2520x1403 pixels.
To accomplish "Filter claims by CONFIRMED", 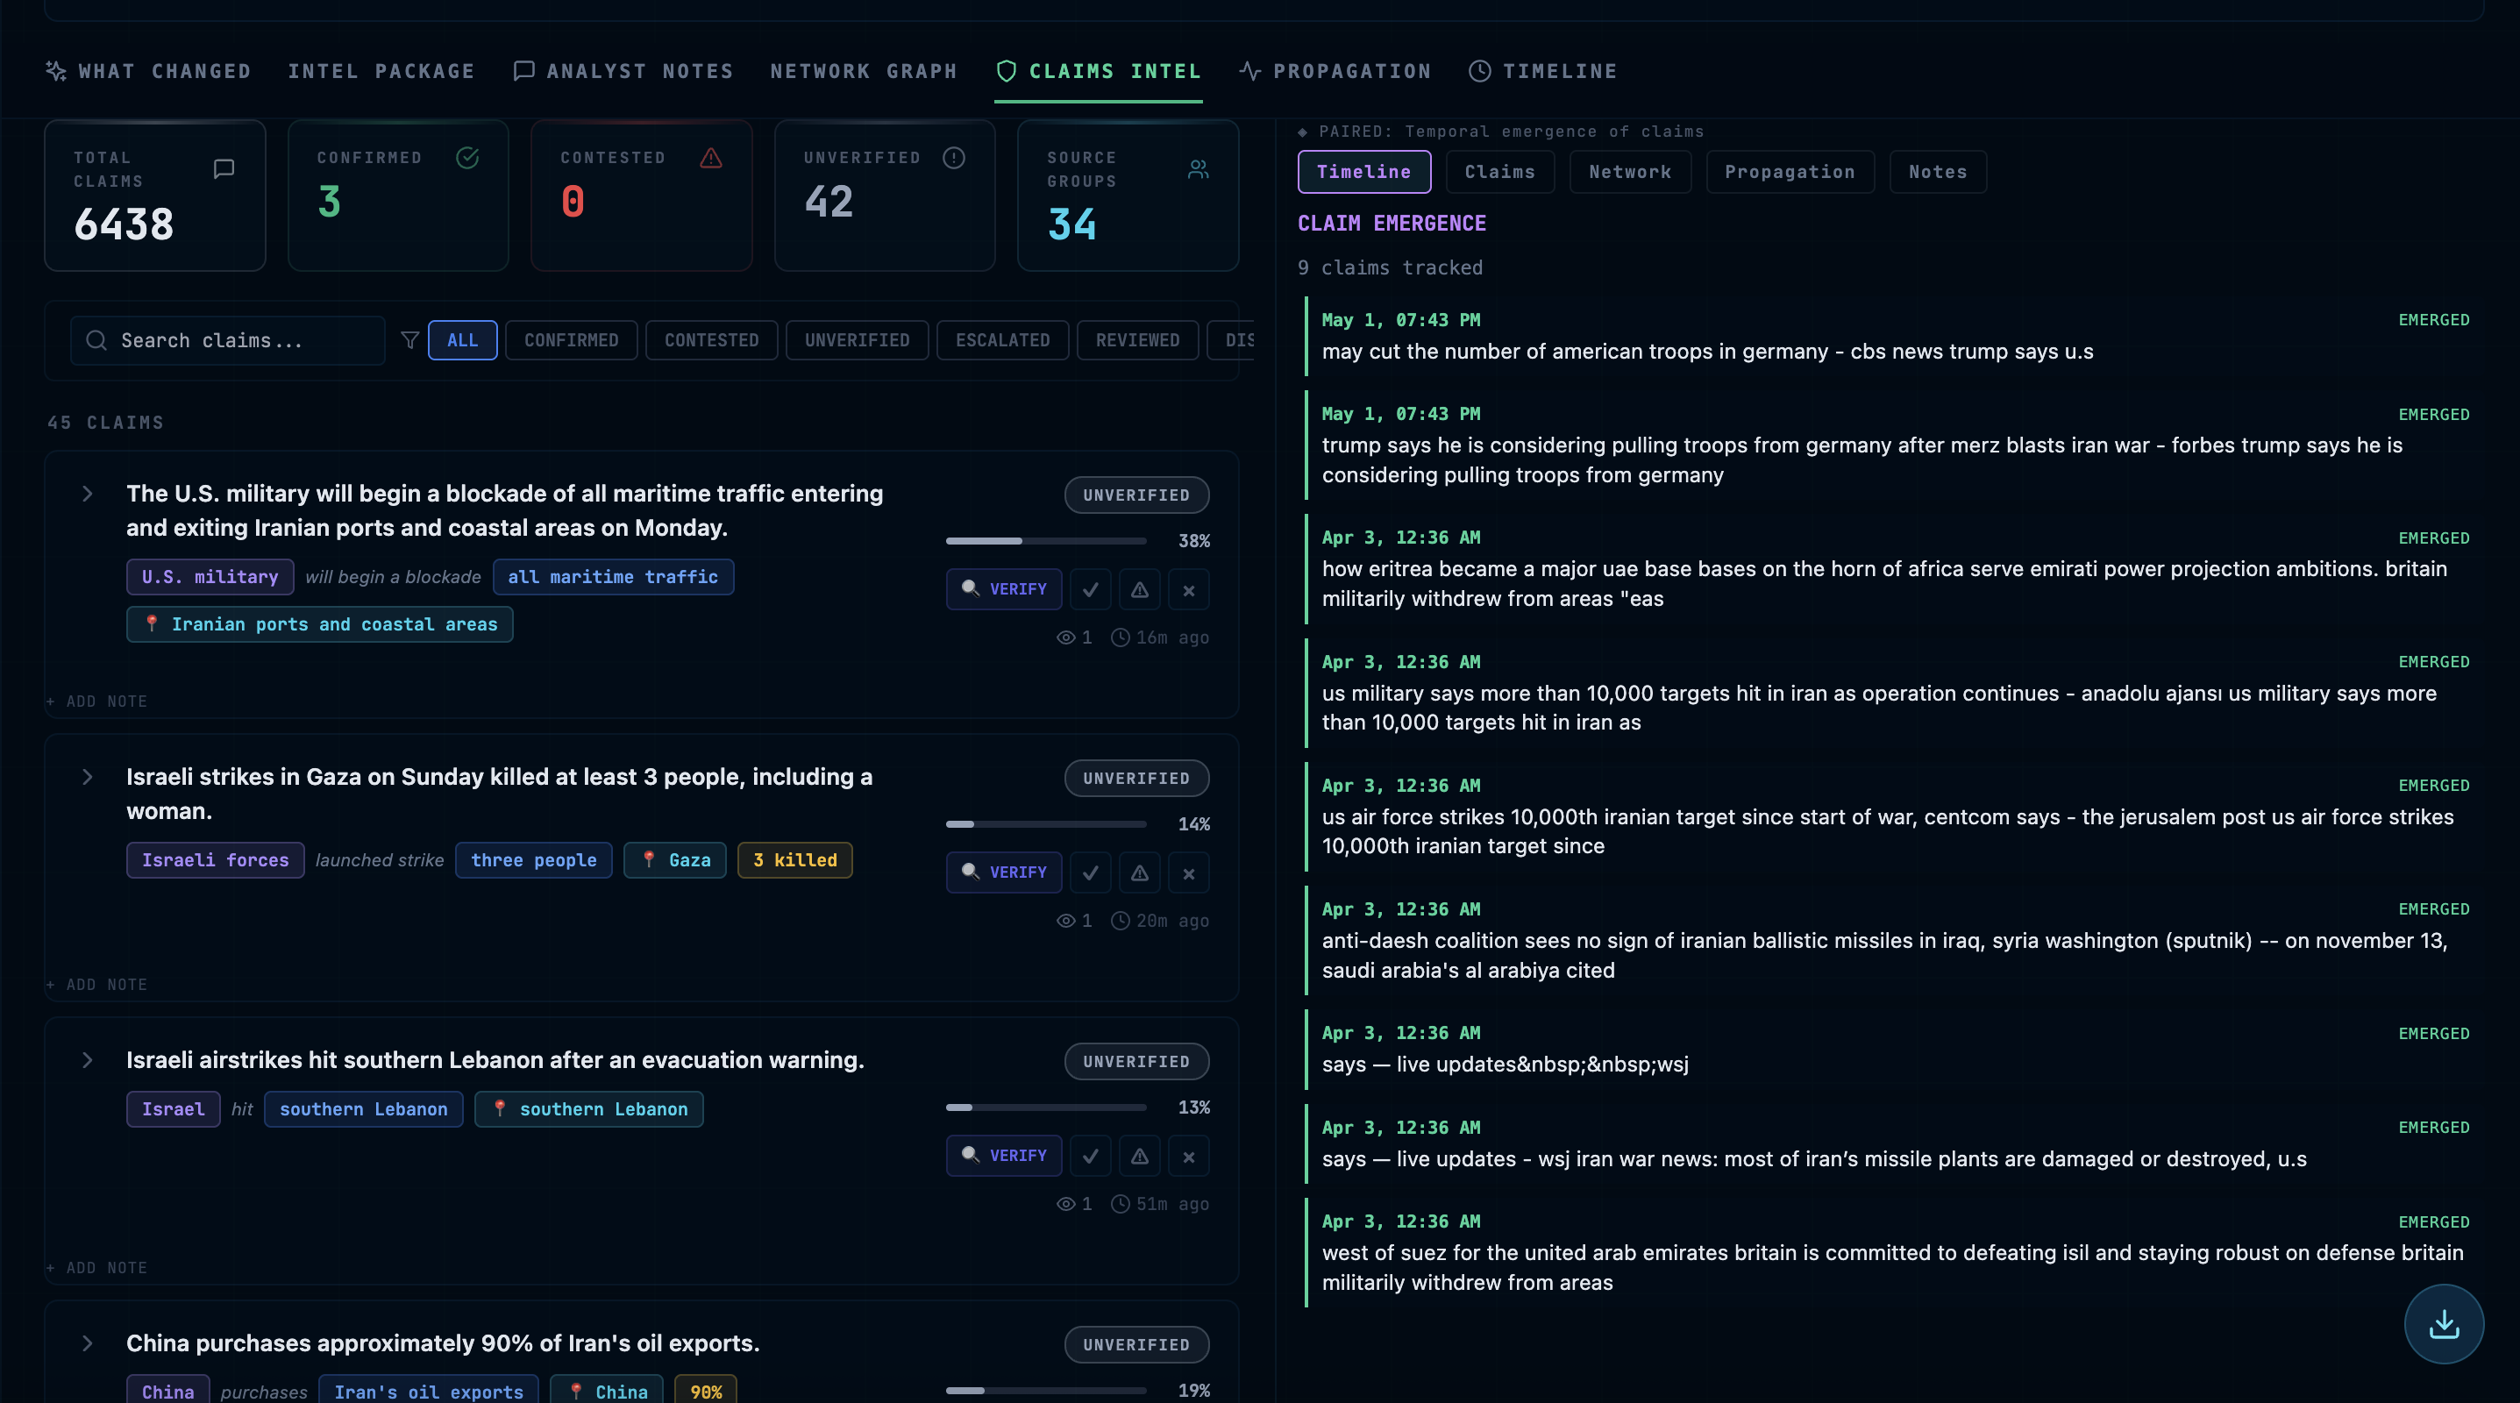I will [x=572, y=340].
